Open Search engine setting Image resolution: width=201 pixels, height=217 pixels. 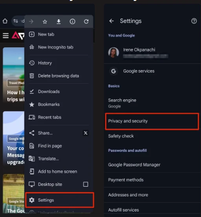point(152,103)
